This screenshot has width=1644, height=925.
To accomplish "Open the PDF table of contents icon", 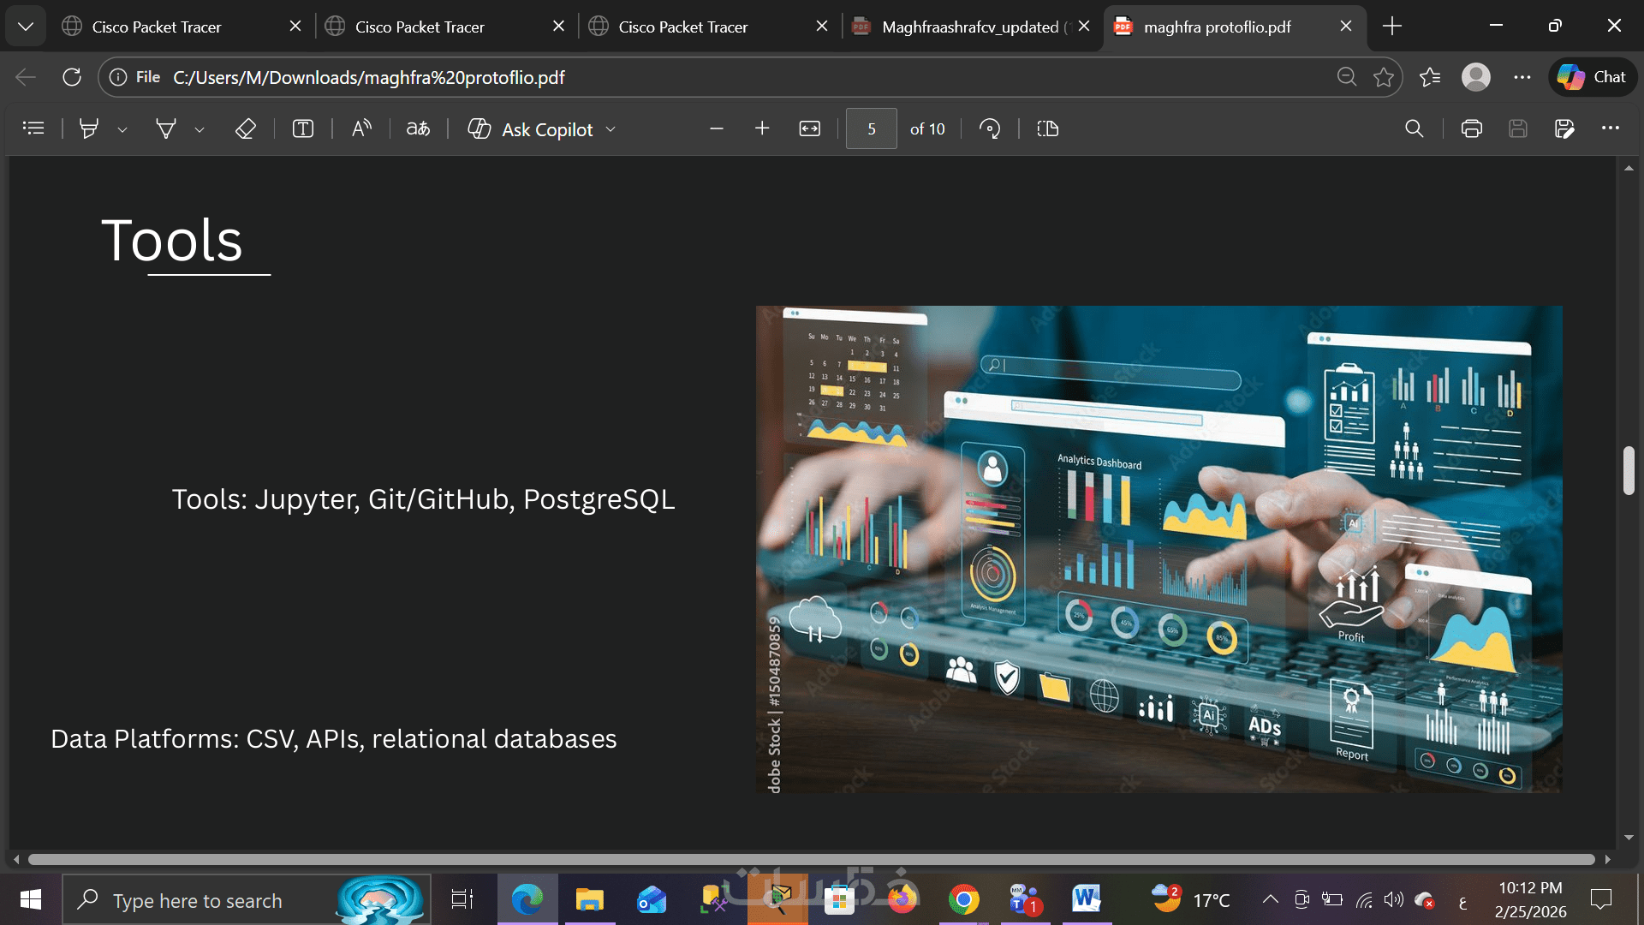I will (33, 128).
